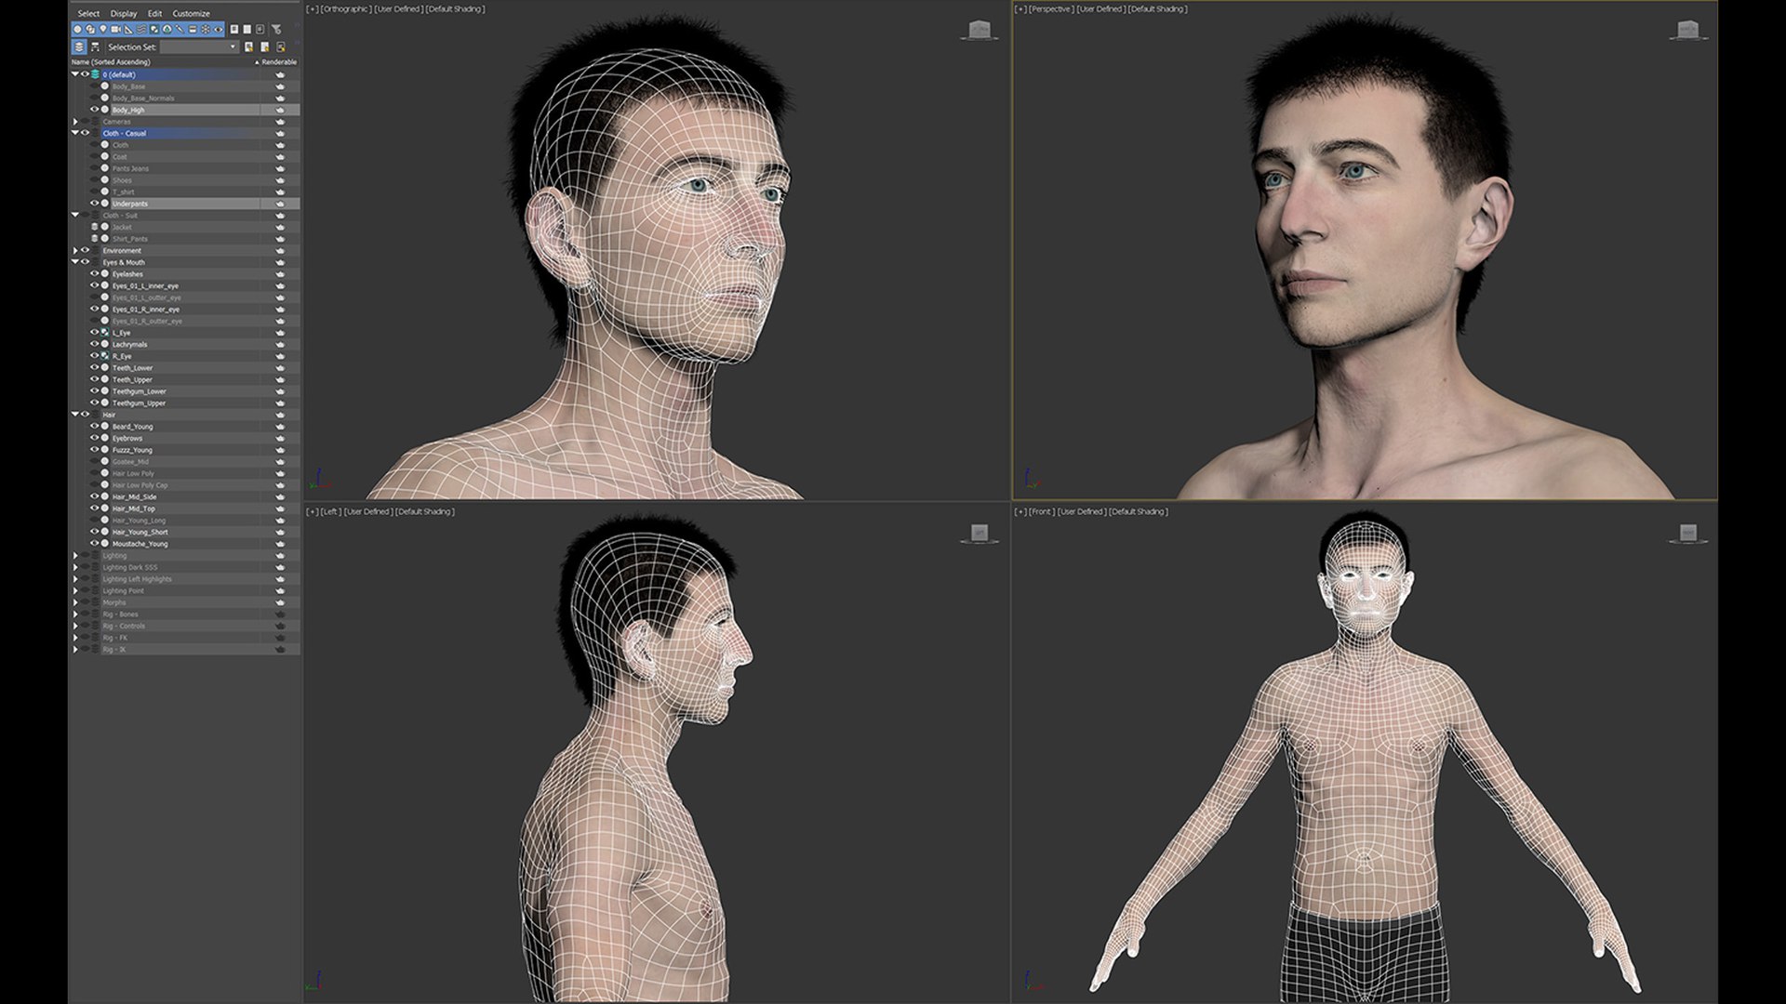Click second selection set icon after dropdown

click(265, 46)
